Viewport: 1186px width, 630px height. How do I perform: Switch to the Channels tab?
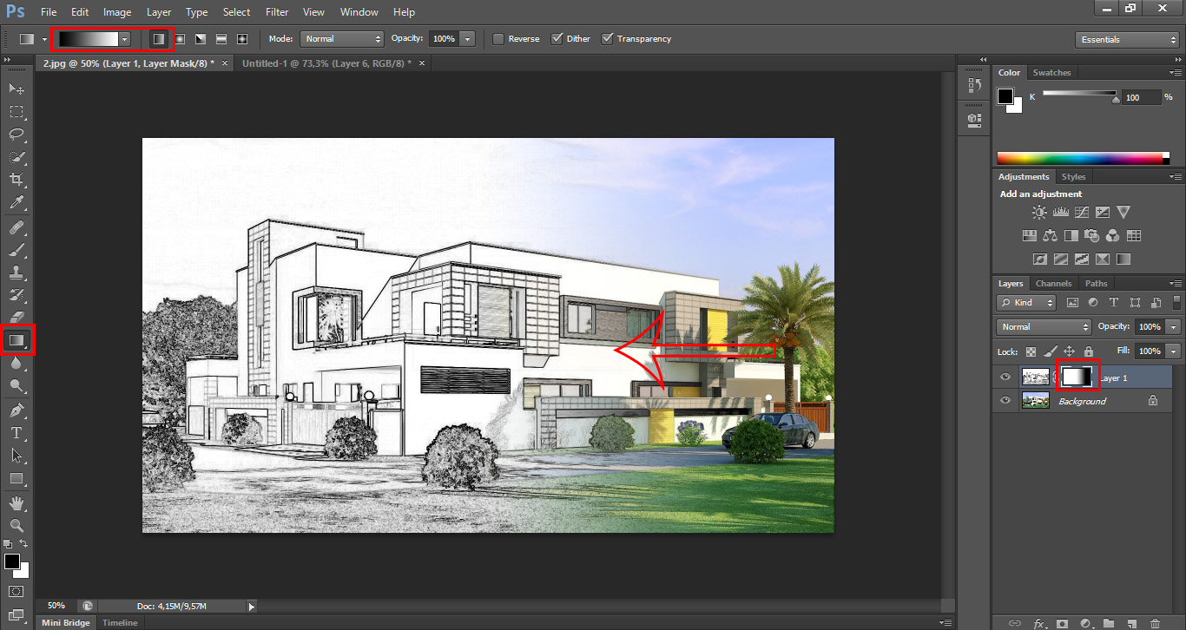[1053, 284]
